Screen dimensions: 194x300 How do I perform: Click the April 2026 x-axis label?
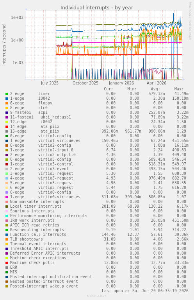(x=157, y=83)
